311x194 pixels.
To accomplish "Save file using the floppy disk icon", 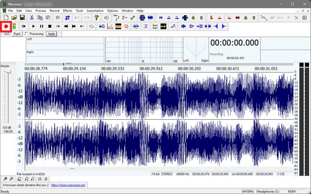I will (22, 18).
